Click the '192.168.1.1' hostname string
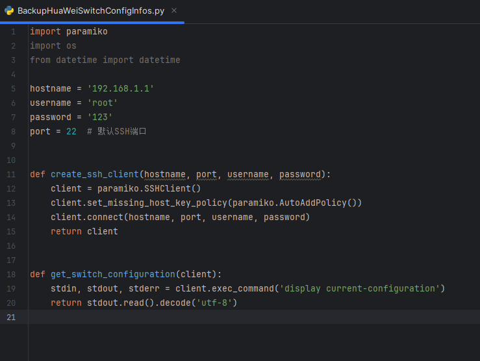The image size is (480, 361). tap(120, 89)
